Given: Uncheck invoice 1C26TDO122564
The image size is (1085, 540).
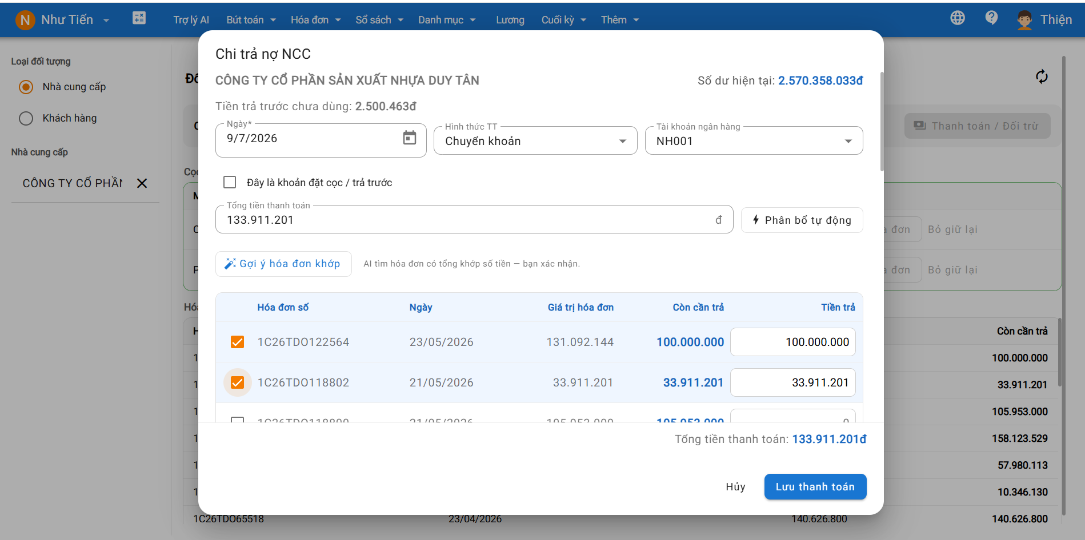Looking at the screenshot, I should pyautogui.click(x=237, y=342).
